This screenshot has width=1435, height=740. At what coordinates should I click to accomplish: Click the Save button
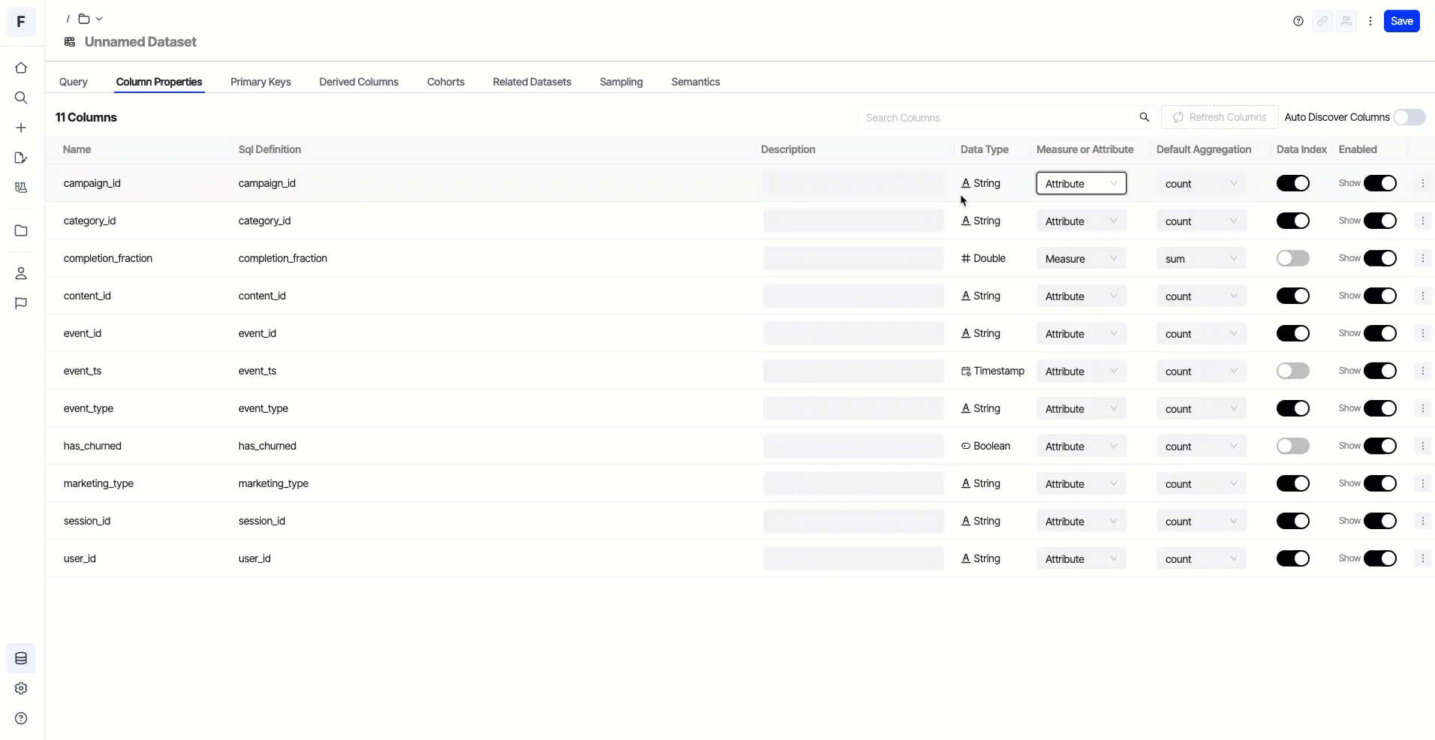pyautogui.click(x=1402, y=21)
